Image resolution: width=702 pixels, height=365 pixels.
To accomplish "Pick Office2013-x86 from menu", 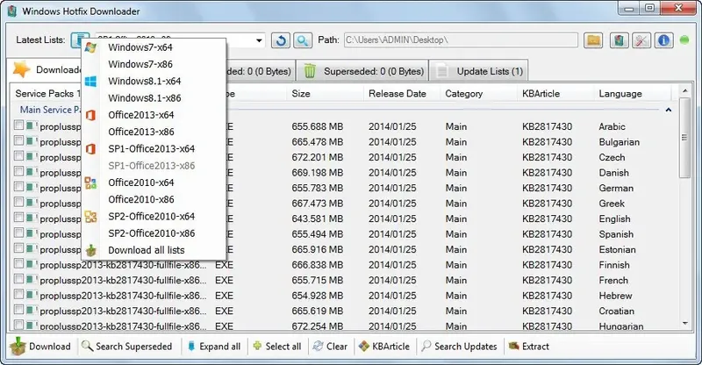I will click(141, 132).
